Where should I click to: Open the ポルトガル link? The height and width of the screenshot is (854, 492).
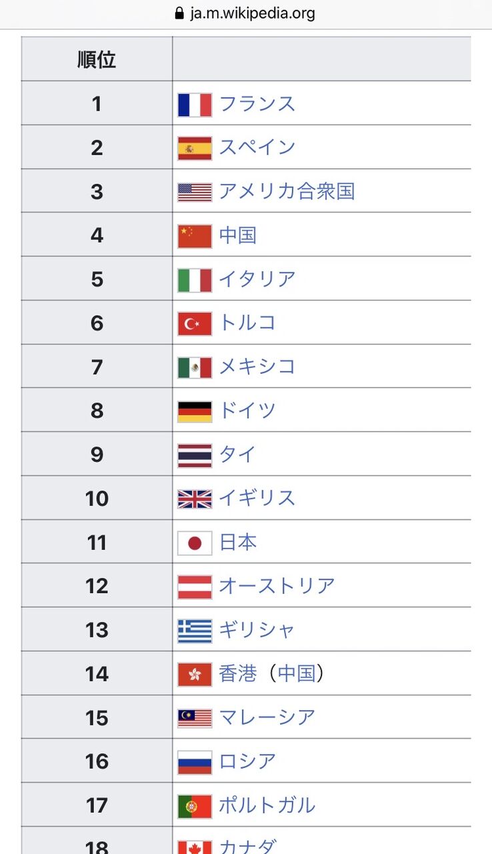click(267, 806)
